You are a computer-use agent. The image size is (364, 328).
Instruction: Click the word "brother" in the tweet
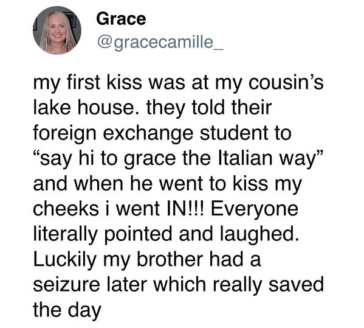tap(170, 259)
